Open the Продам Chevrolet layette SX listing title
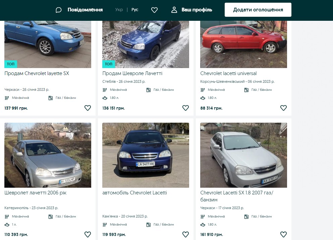The width and height of the screenshot is (333, 240). pyautogui.click(x=37, y=73)
